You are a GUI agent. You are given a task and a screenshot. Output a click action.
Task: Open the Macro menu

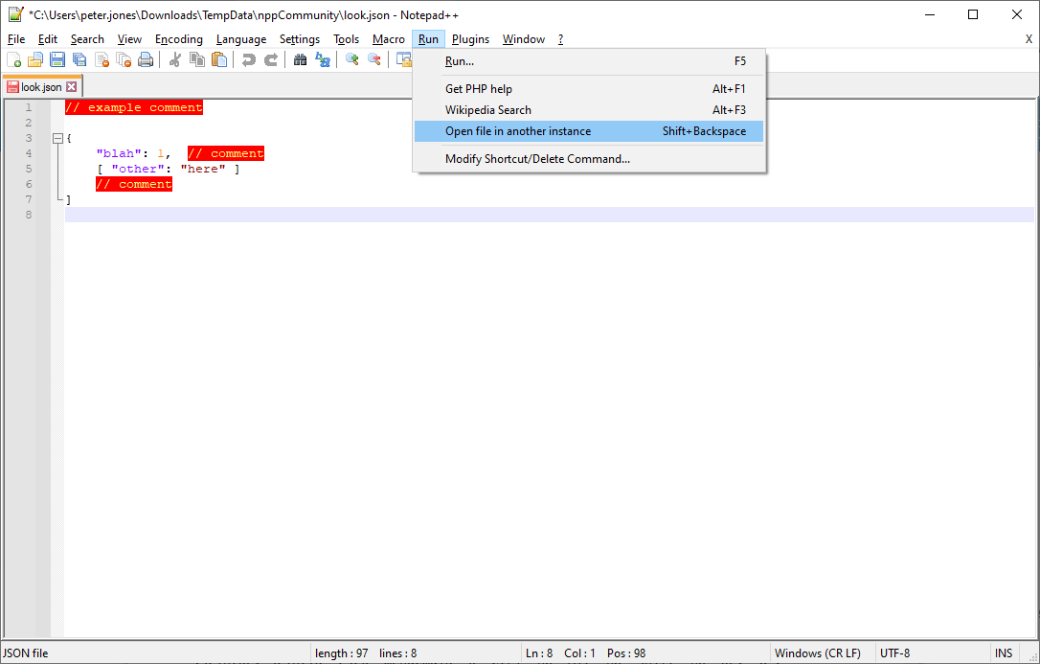point(389,39)
